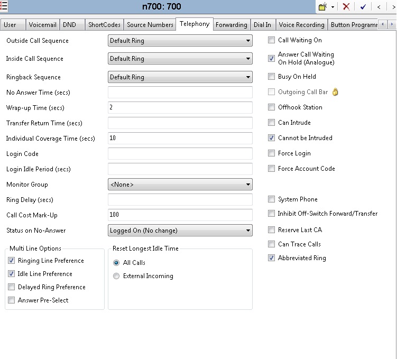
Task: Enable Call Waiting On checkbox
Action: [x=272, y=40]
